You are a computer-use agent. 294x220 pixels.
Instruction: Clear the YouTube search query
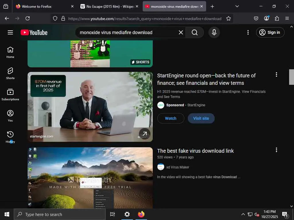coord(181,32)
